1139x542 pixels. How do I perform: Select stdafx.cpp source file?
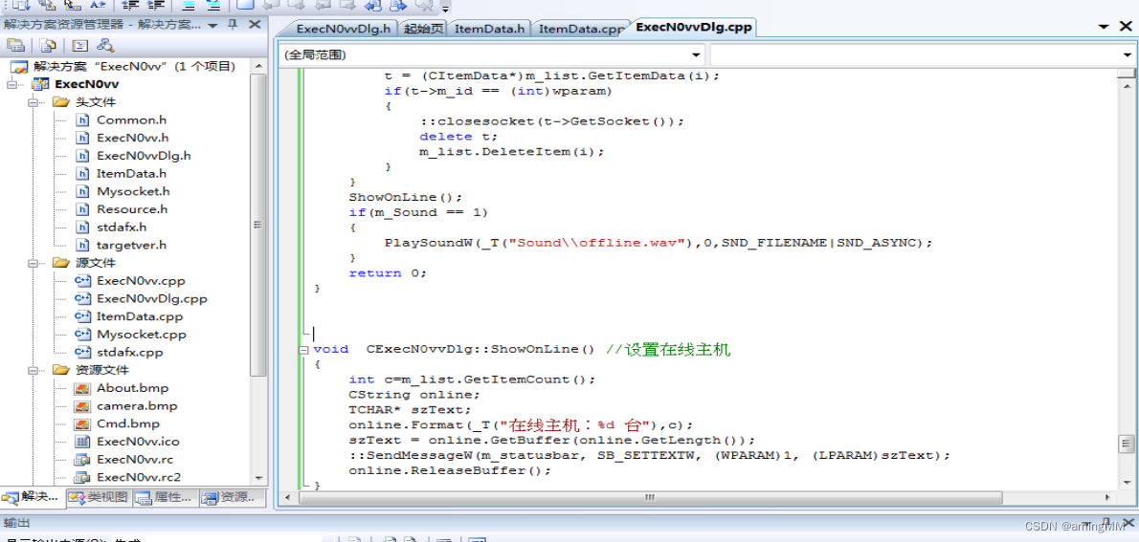point(129,352)
